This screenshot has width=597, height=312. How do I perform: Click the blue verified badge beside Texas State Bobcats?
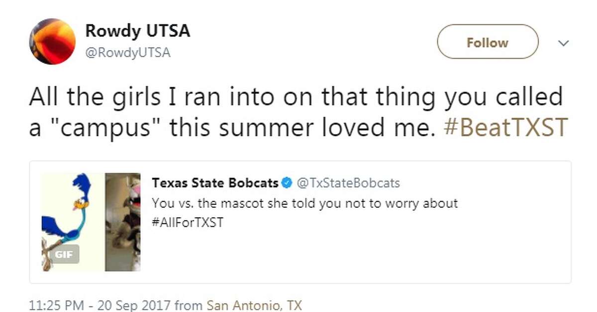click(287, 183)
